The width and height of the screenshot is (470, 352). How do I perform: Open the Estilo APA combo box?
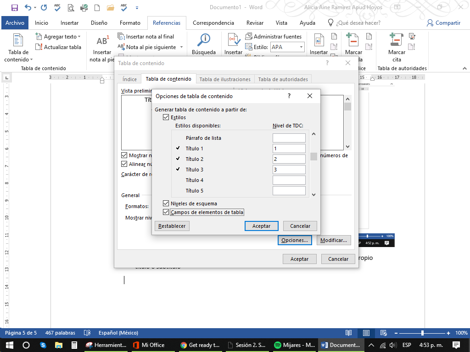pyautogui.click(x=287, y=47)
